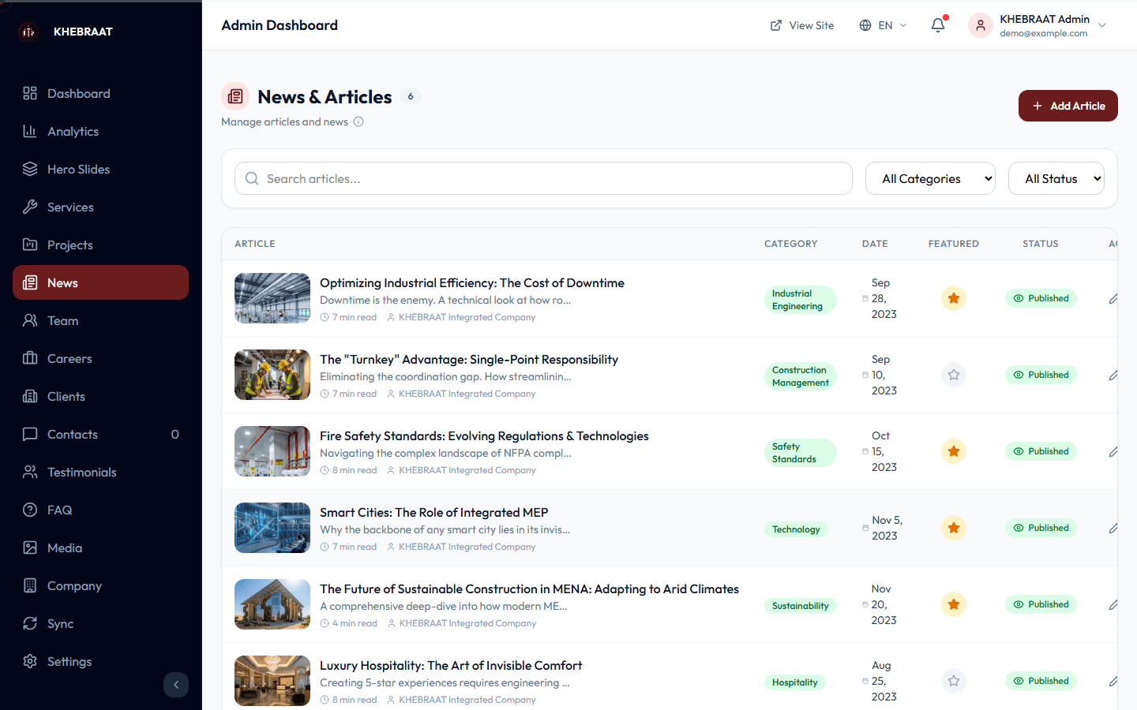Edit the Optimizing Industrial Efficiency article

[x=1113, y=298]
